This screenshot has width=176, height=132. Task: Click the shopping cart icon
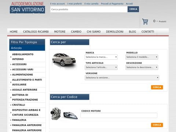[x=145, y=22]
